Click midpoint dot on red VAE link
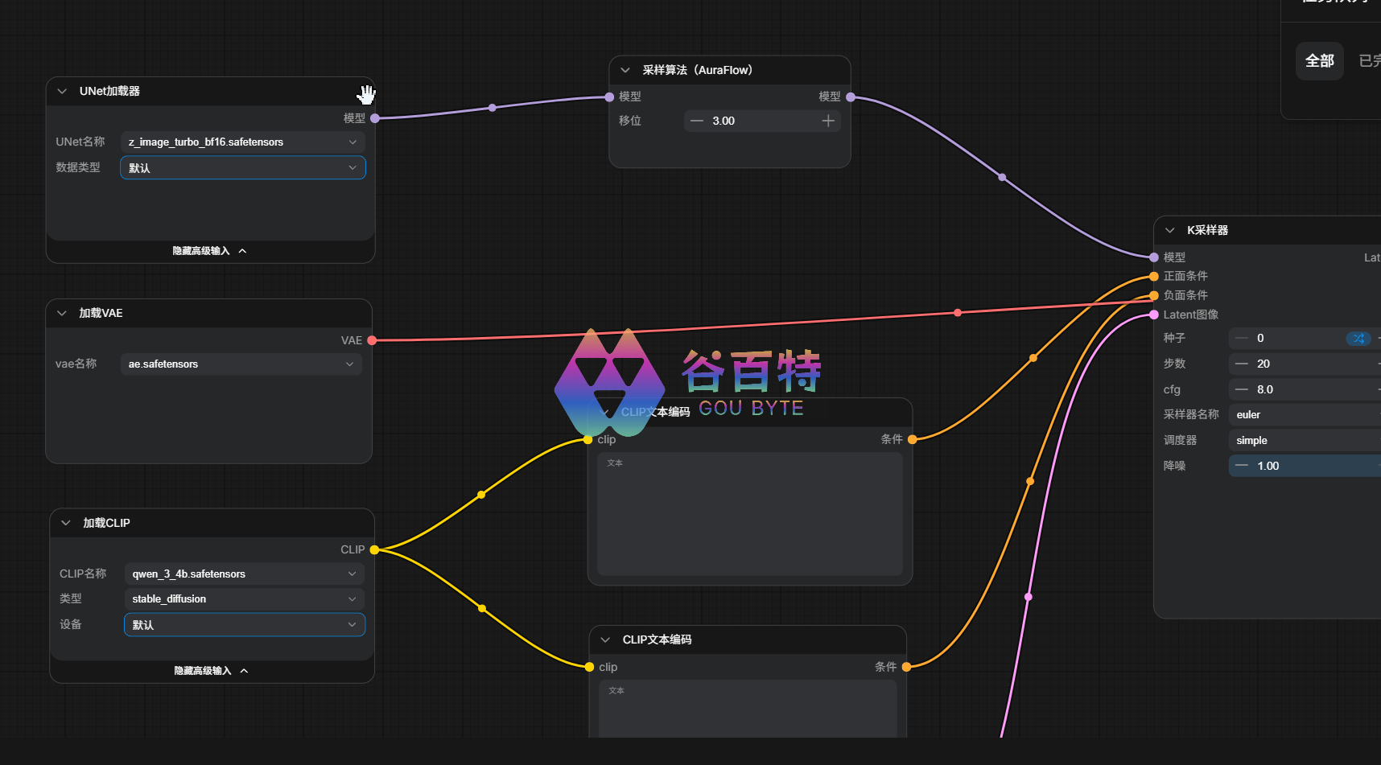 (x=958, y=313)
